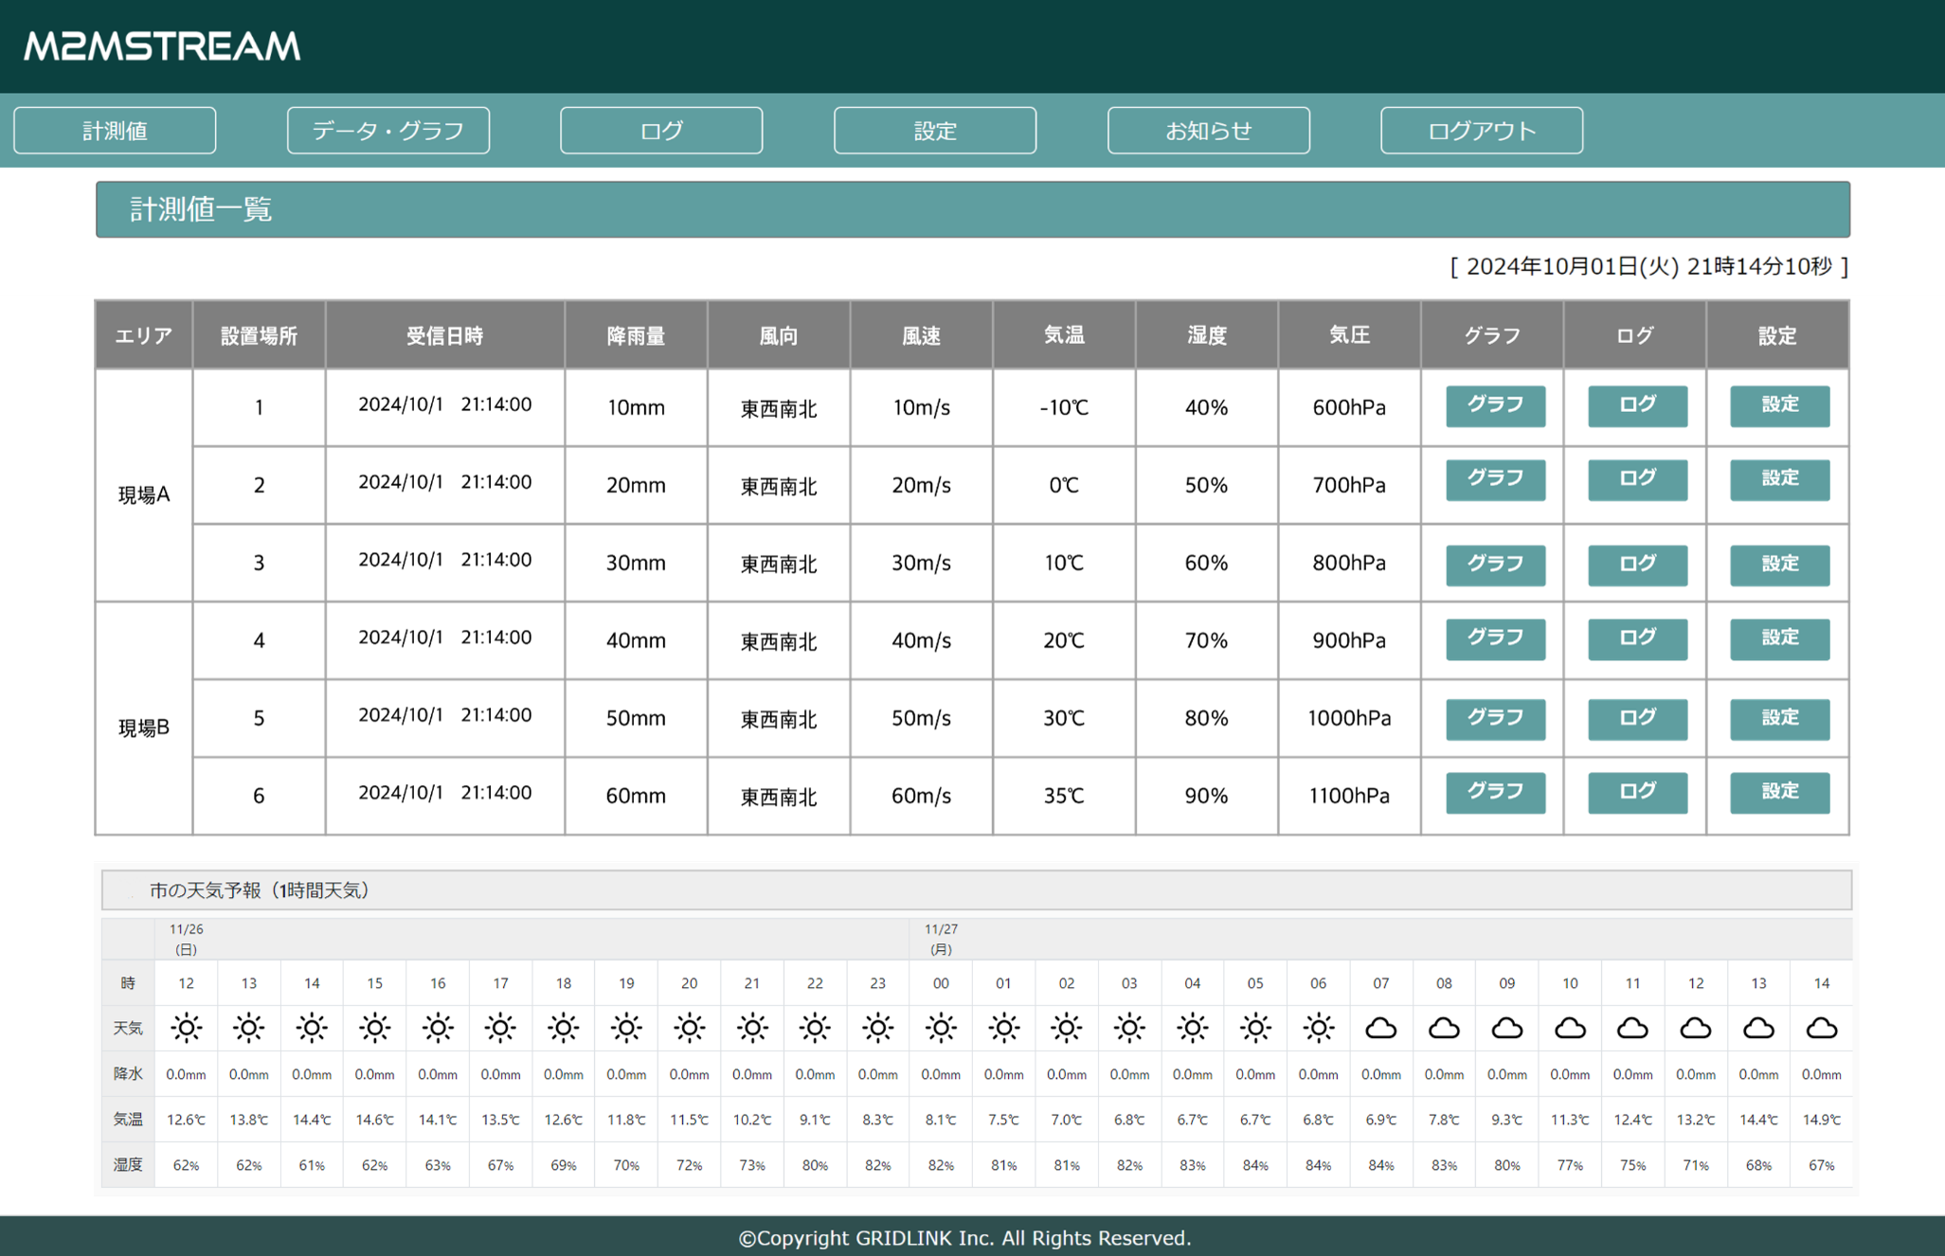Open 設定 for location 2 row
This screenshot has width=1945, height=1256.
point(1779,479)
